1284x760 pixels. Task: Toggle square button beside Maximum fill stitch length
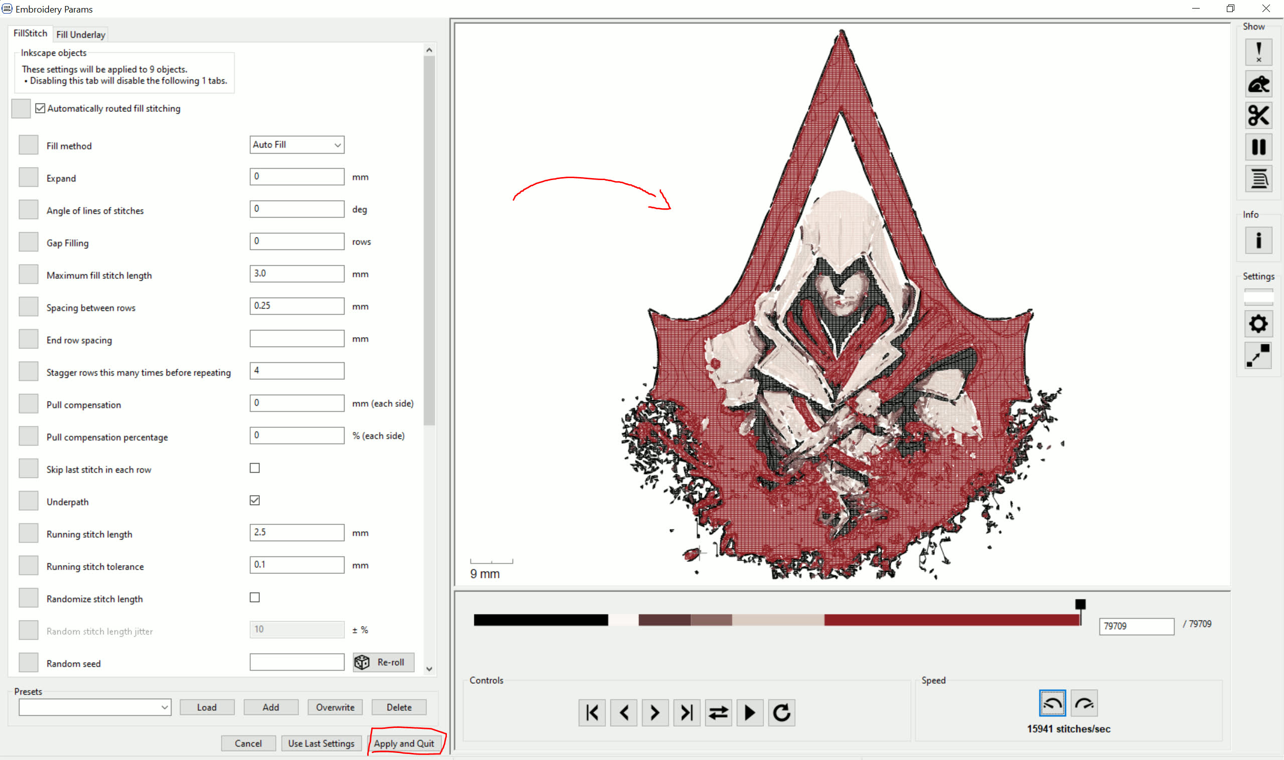click(x=29, y=274)
